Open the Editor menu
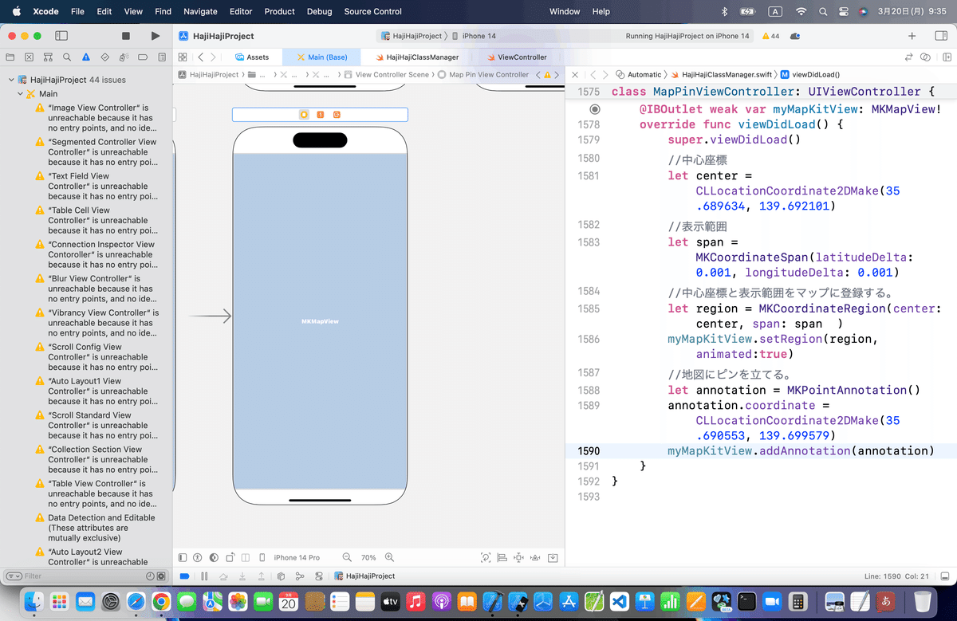This screenshot has height=621, width=957. (240, 11)
